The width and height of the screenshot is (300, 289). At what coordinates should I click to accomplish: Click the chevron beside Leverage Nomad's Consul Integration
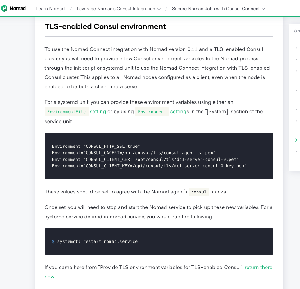click(159, 9)
